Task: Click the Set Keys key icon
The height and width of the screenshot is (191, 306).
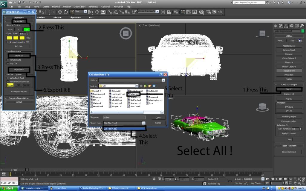Action: coord(230,181)
